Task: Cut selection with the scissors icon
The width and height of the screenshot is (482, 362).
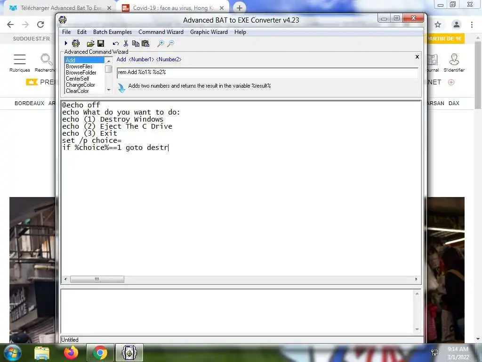Action: (126, 43)
